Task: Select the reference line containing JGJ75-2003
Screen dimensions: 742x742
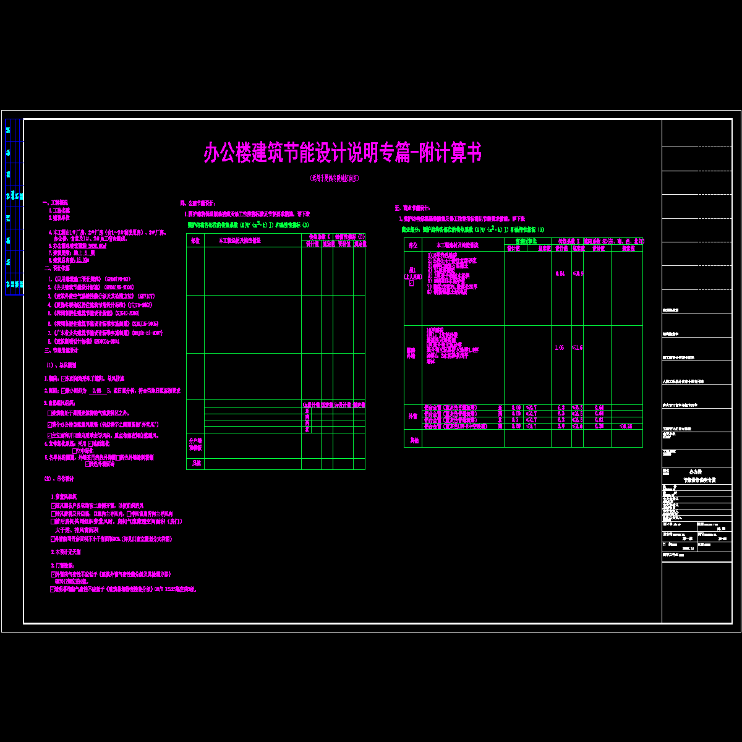Action: pyautogui.click(x=100, y=305)
